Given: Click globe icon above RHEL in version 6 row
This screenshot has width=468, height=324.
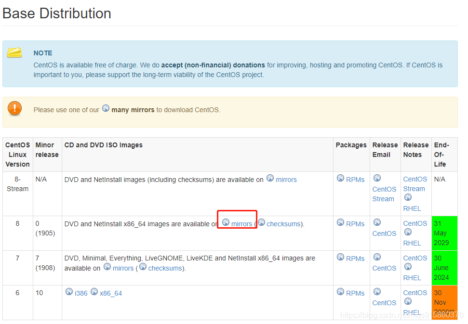Looking at the screenshot, I should 408,301.
